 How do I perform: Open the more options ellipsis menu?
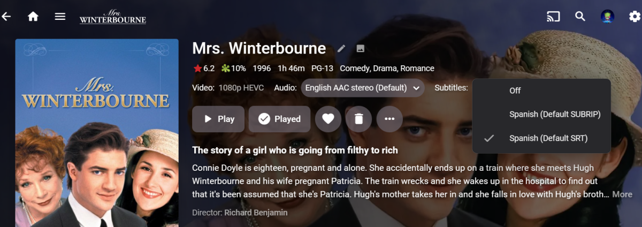point(389,119)
